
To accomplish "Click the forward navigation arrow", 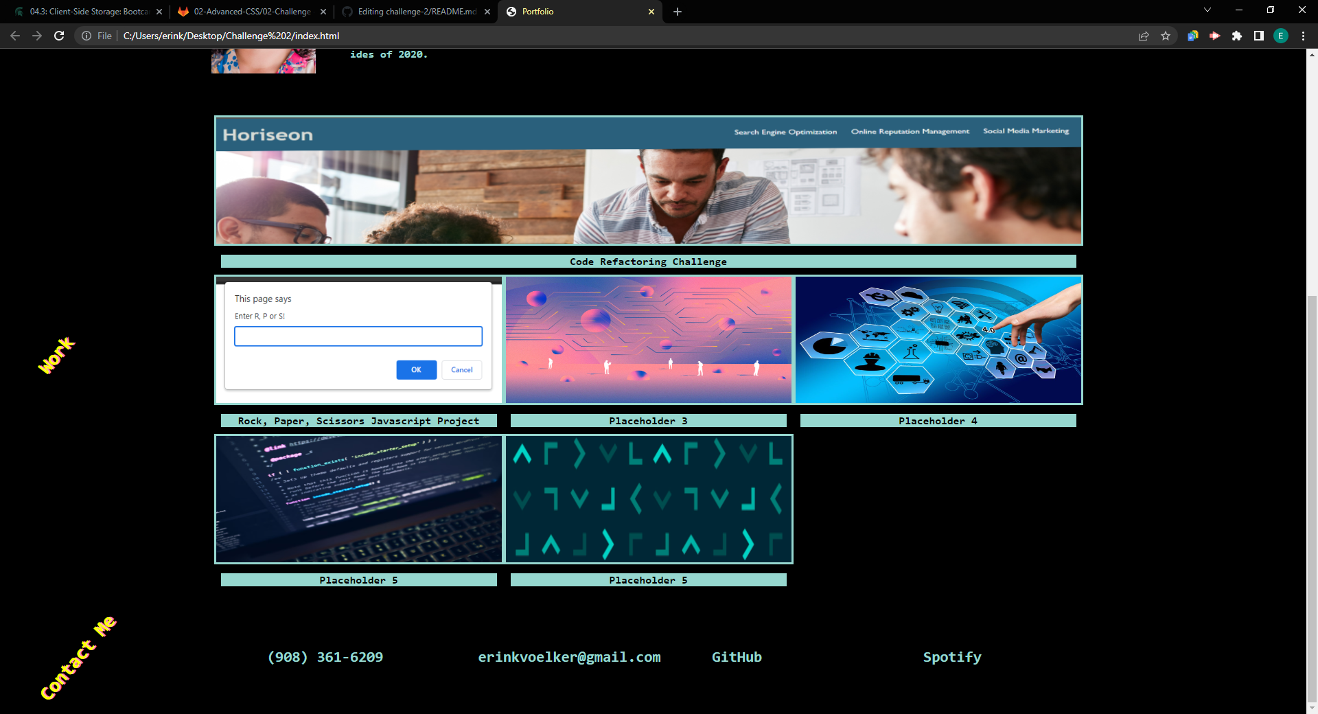I will click(x=37, y=36).
